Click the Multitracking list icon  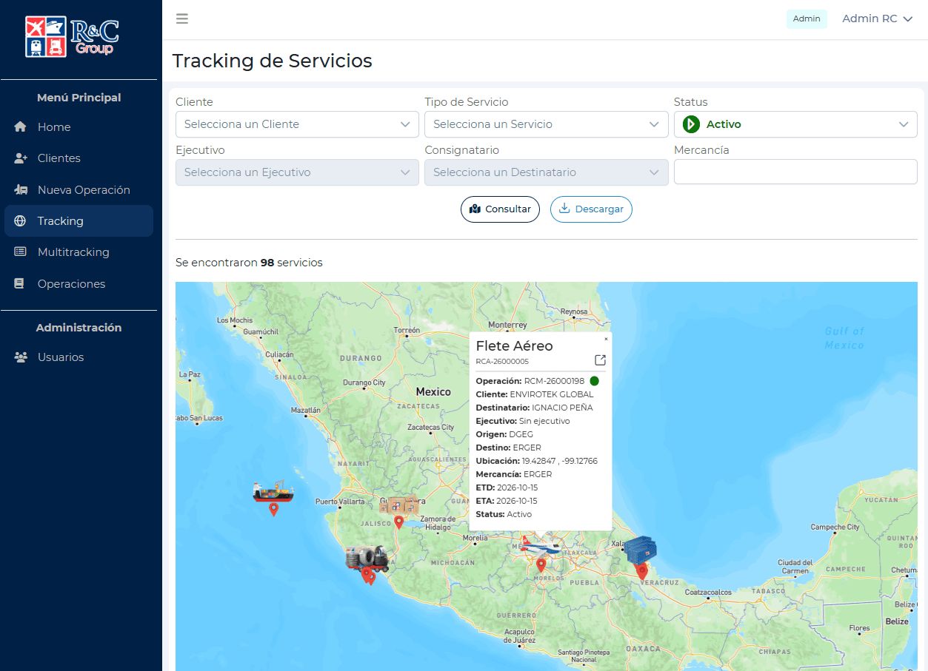20,252
